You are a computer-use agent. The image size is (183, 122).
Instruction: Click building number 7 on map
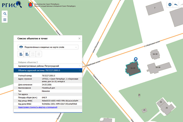tap(155, 8)
